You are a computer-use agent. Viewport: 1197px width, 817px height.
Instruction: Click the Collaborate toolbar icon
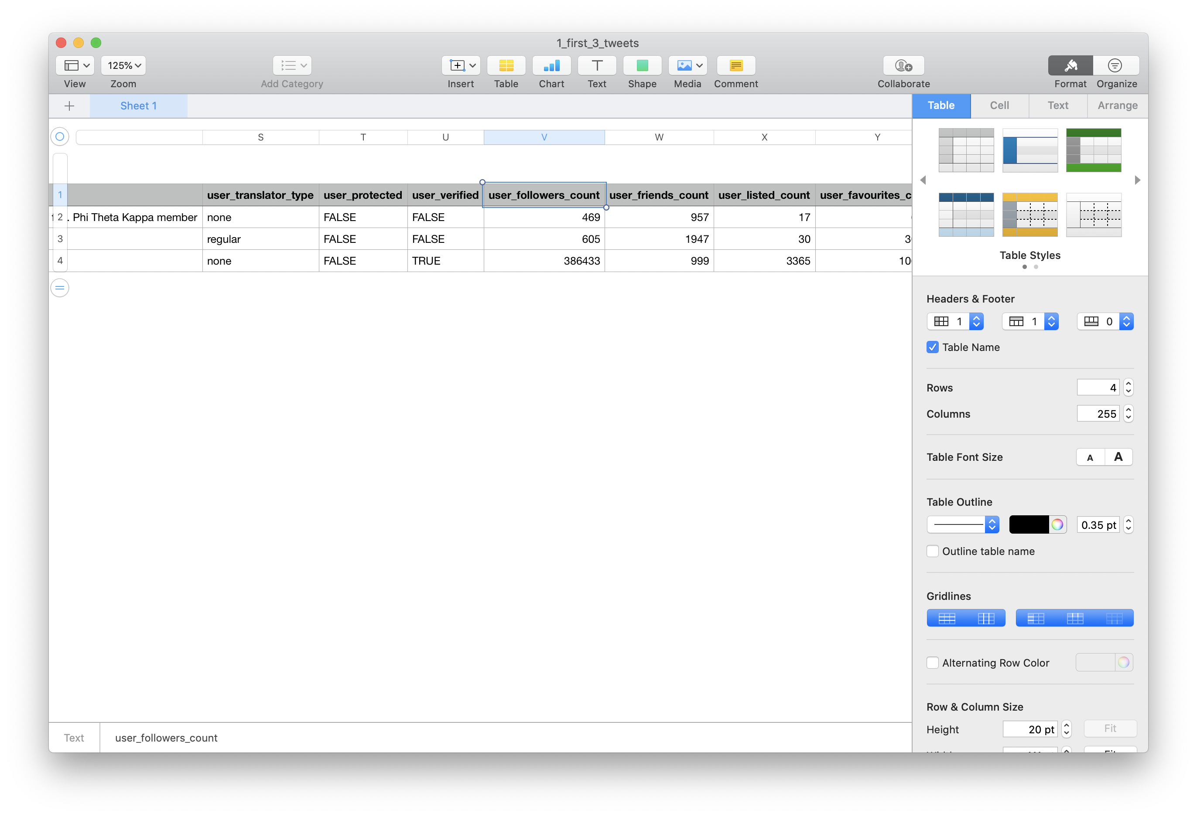904,65
